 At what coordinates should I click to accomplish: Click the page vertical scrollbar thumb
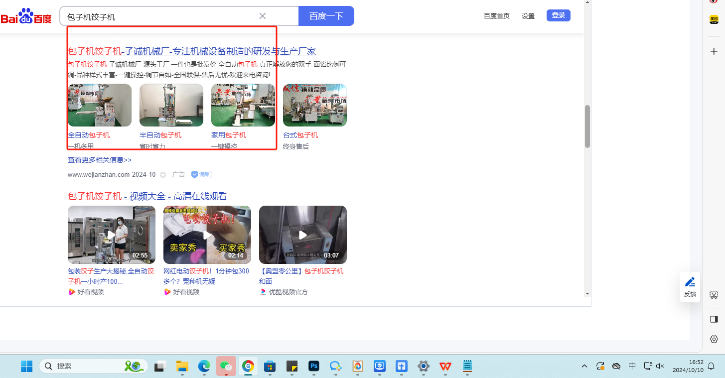(x=587, y=126)
